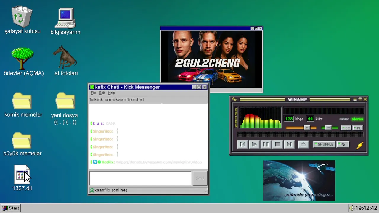
Task: Click the Winamp lightning bolt icon
Action: (360, 145)
